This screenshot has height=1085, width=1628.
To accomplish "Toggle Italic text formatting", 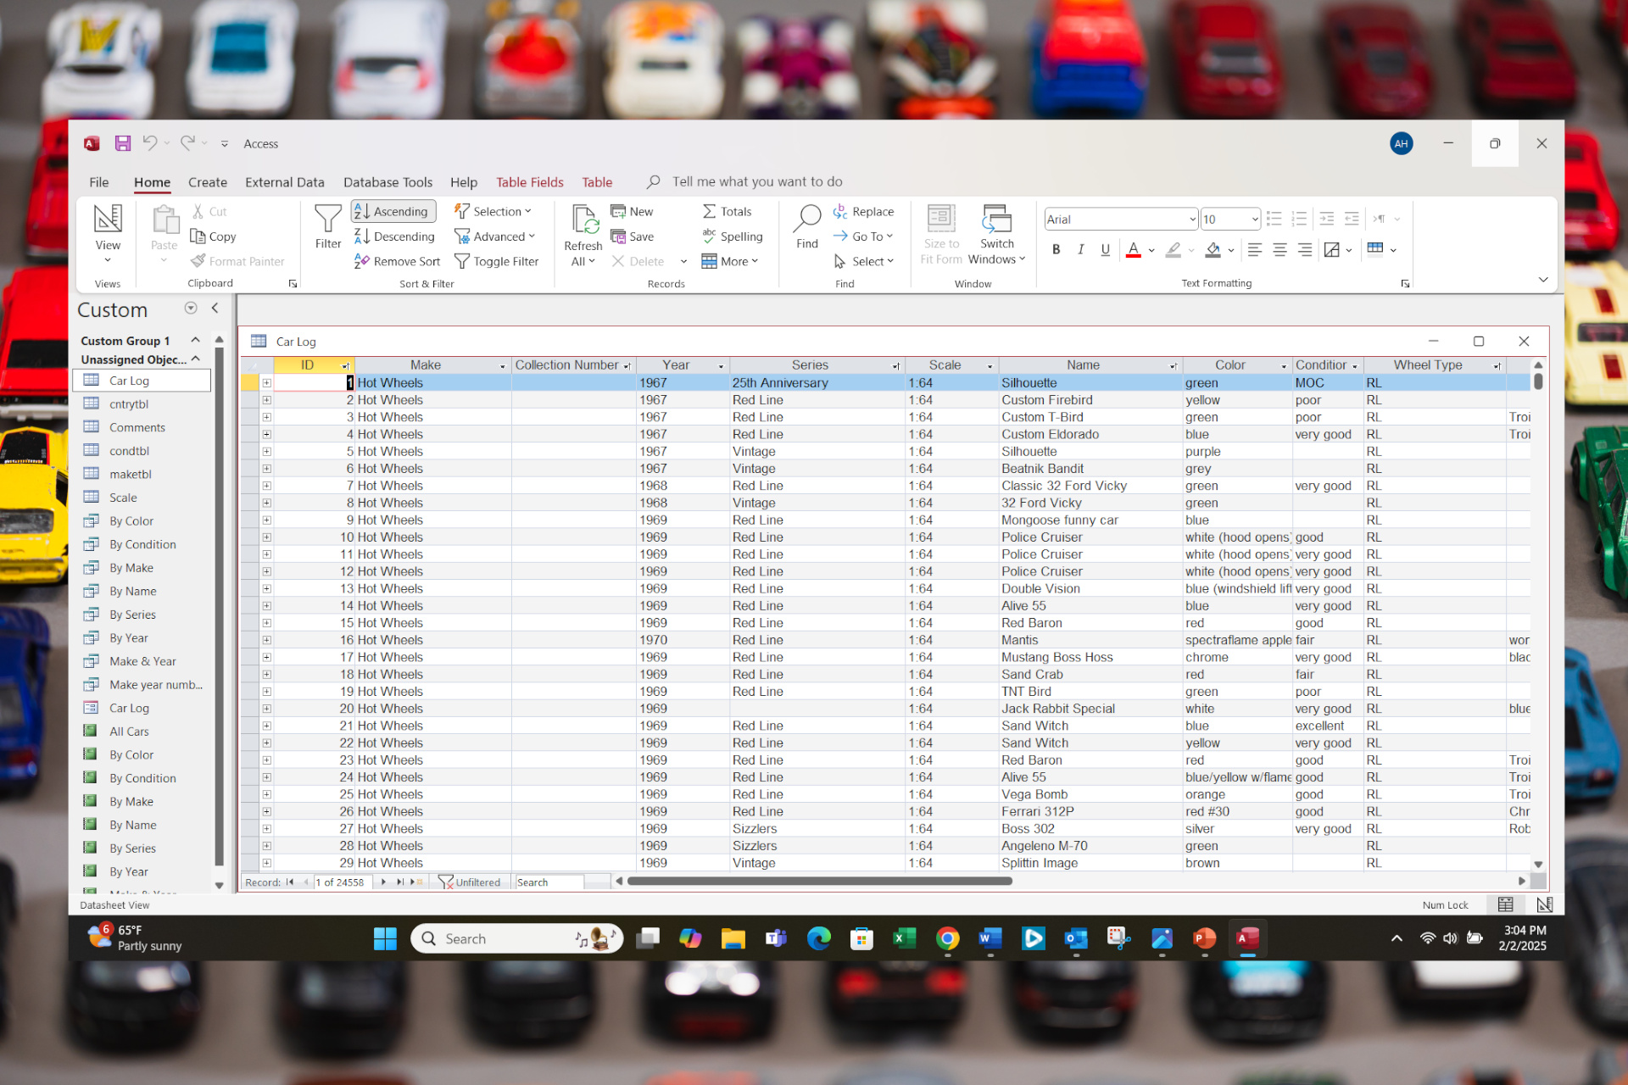I will click(1080, 249).
